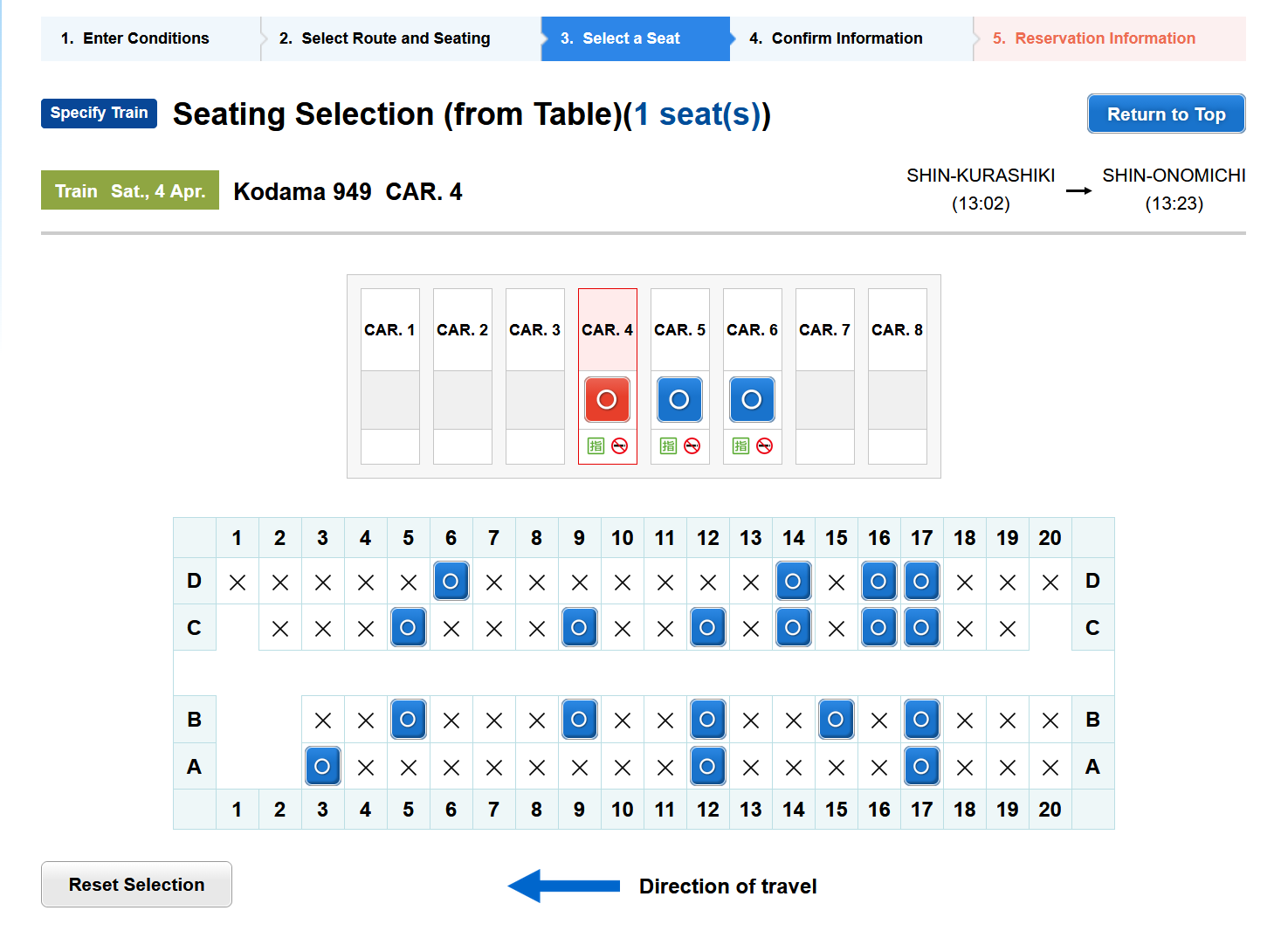Click the Return to Top button
The height and width of the screenshot is (938, 1281).
point(1166,114)
